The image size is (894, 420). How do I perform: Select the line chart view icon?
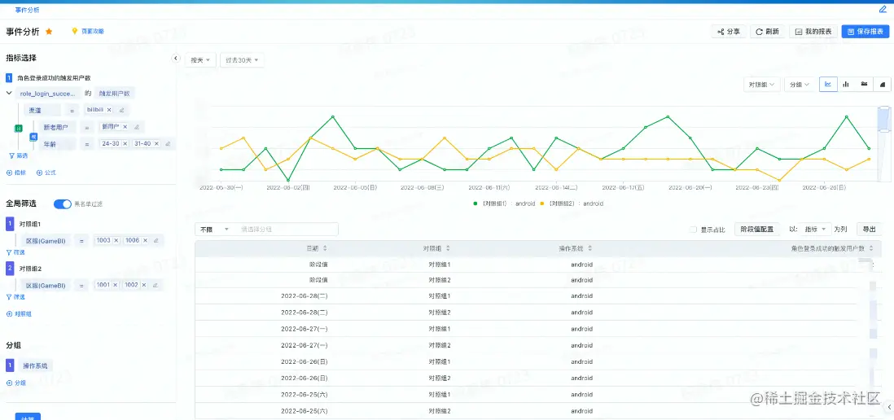(828, 85)
